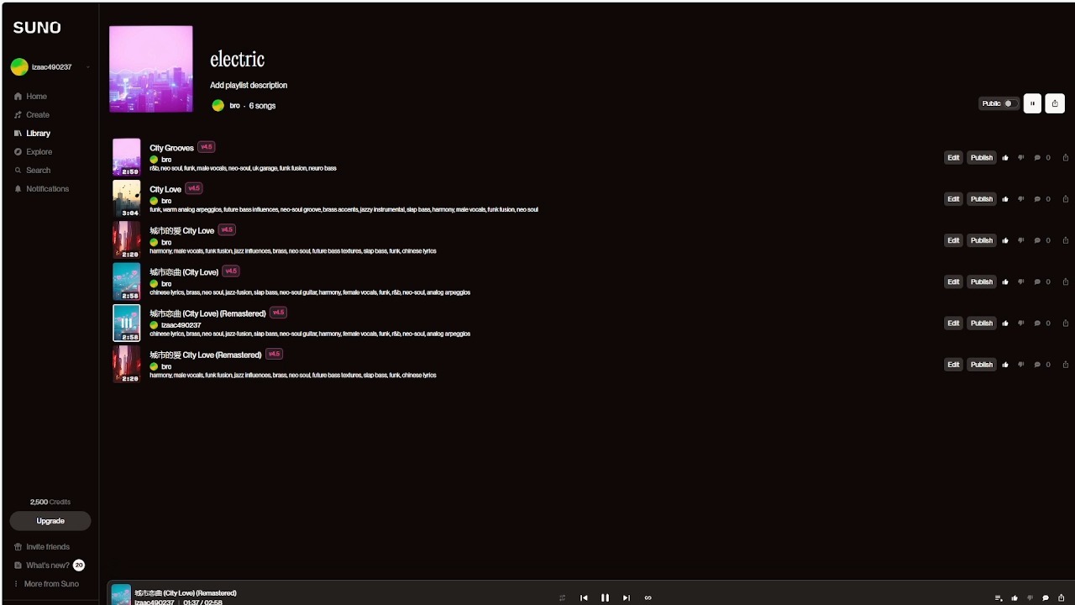Share the City Grooves song
Image resolution: width=1075 pixels, height=605 pixels.
1066,158
